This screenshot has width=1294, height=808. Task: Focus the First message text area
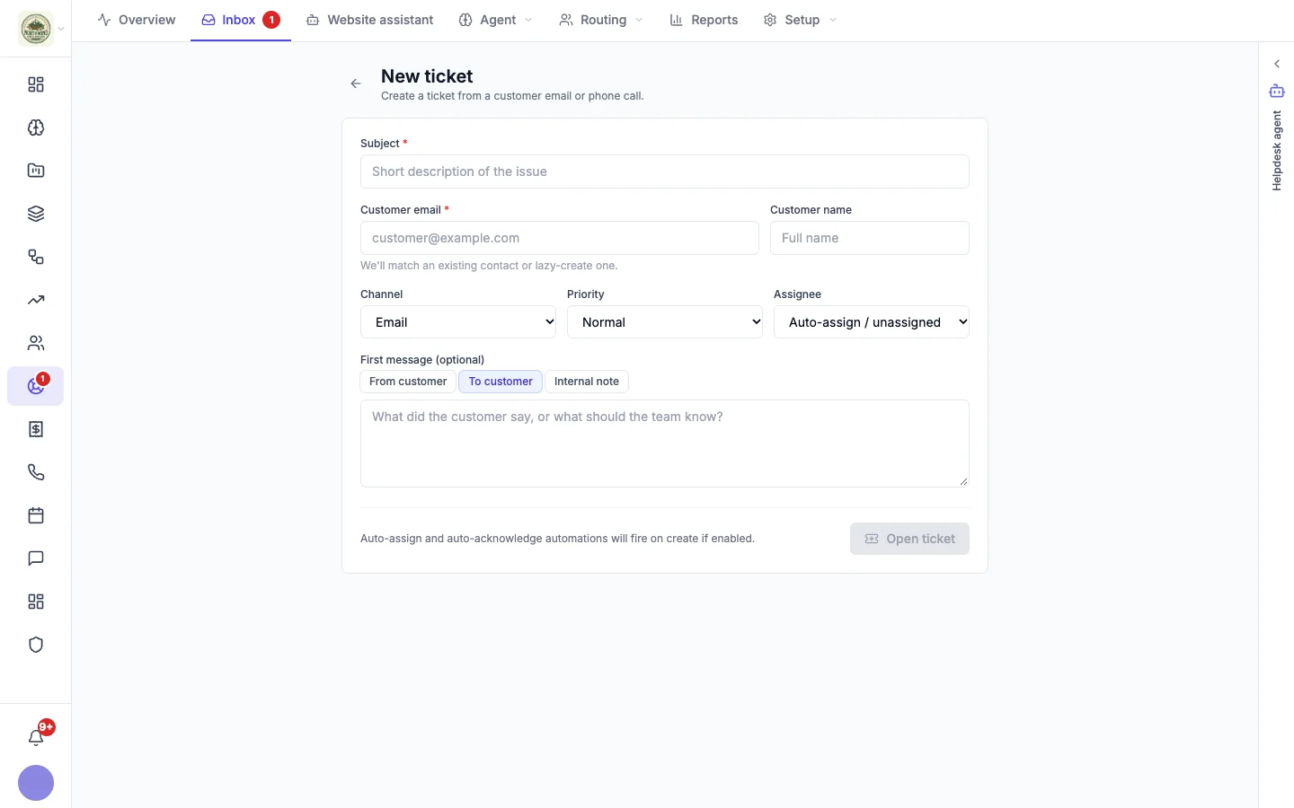click(665, 444)
